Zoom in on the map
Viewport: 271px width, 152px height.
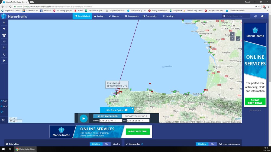[232, 34]
